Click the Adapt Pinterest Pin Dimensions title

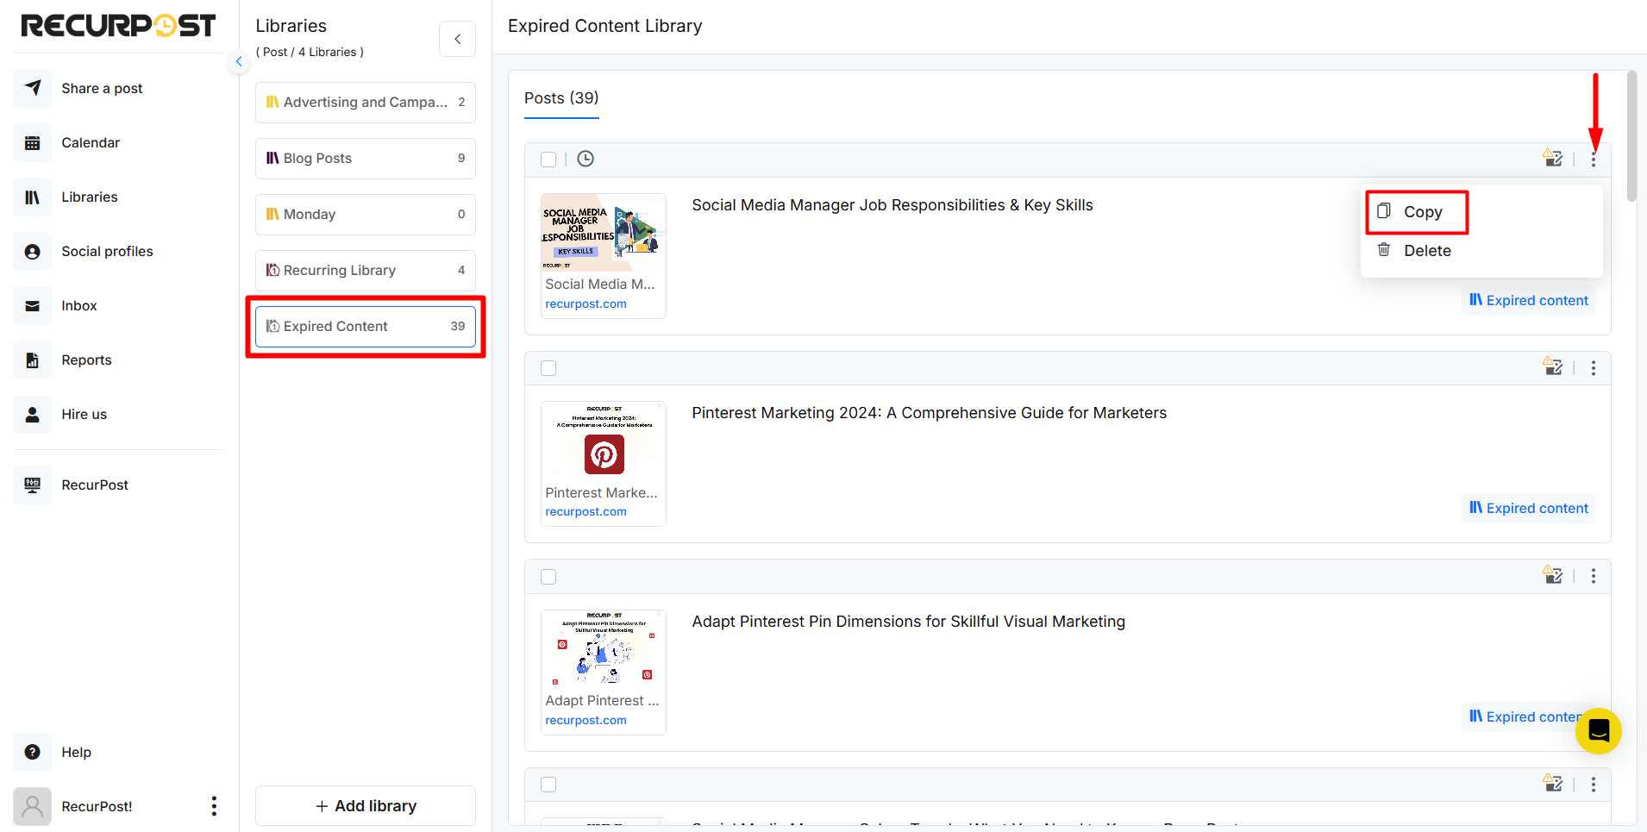point(908,622)
